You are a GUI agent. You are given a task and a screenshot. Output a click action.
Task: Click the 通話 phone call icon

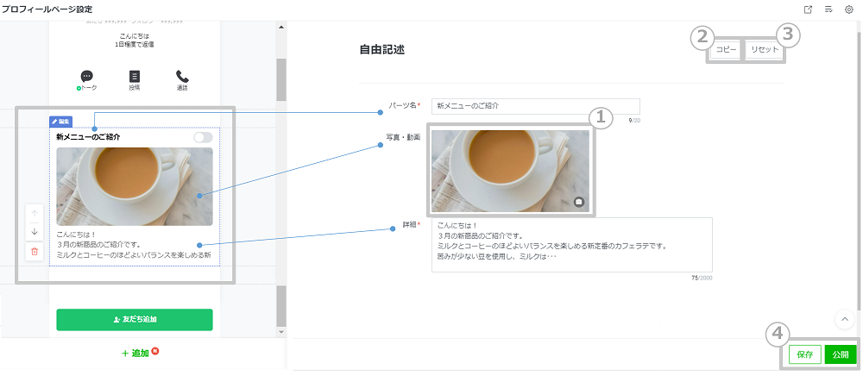[x=182, y=77]
